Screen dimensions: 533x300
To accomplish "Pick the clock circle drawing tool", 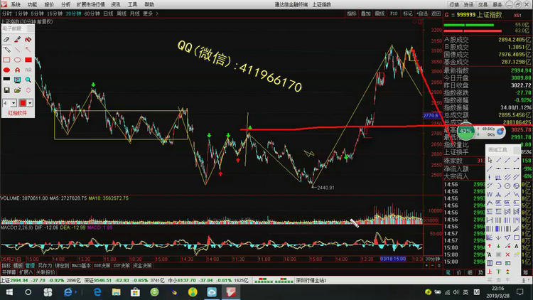I will pos(507,186).
